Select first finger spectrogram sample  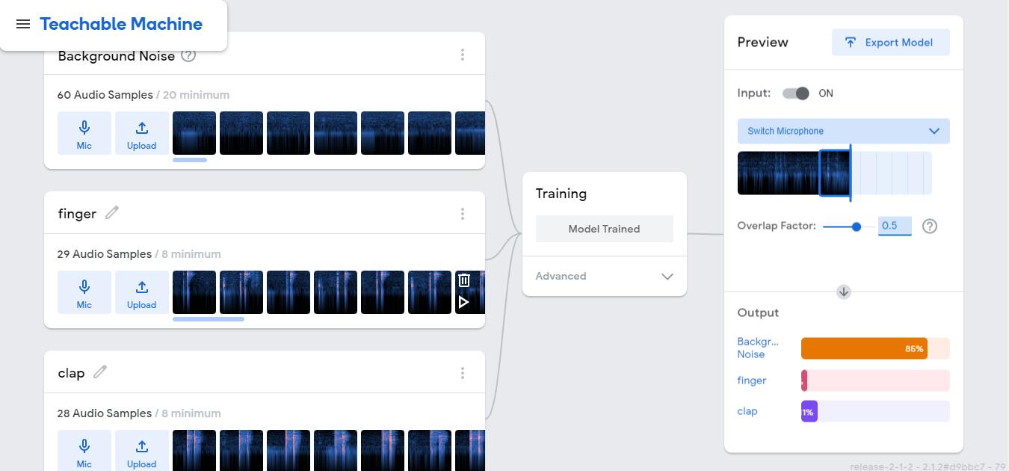pyautogui.click(x=194, y=292)
